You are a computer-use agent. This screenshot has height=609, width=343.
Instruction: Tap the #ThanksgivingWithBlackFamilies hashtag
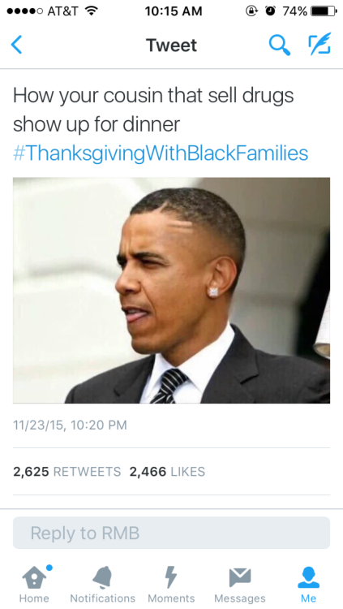[161, 153]
